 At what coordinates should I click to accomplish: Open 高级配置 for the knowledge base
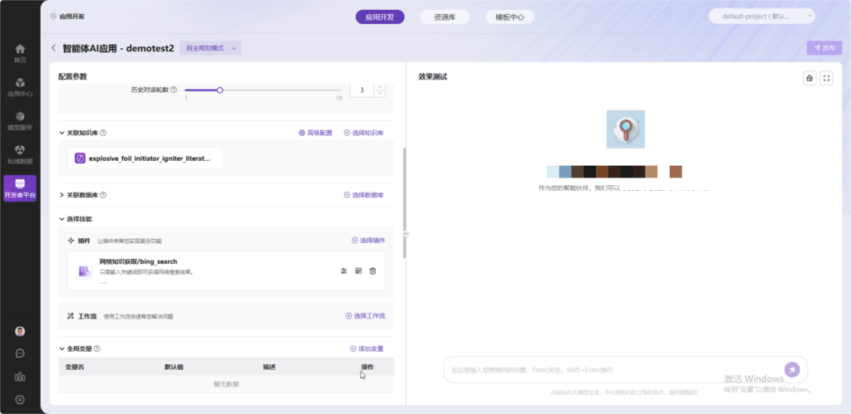pos(315,133)
